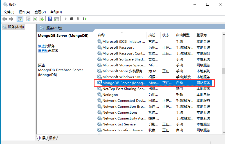The width and height of the screenshot is (225, 144).
Task: Click the Back arrow in toolbar
Action: pyautogui.click(x=4, y=19)
